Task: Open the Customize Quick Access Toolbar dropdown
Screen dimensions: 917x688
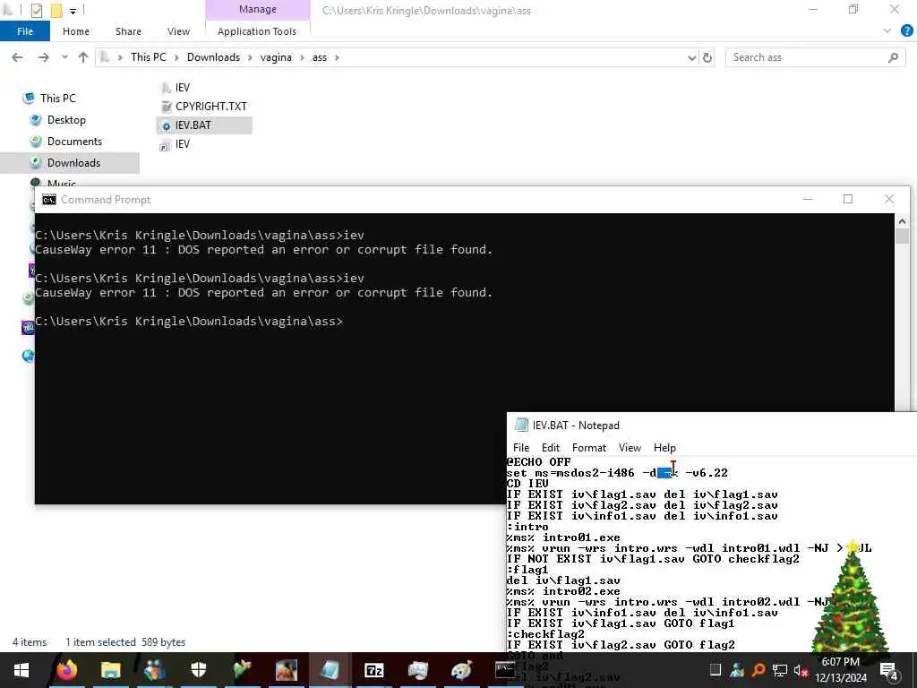Action: tap(73, 11)
